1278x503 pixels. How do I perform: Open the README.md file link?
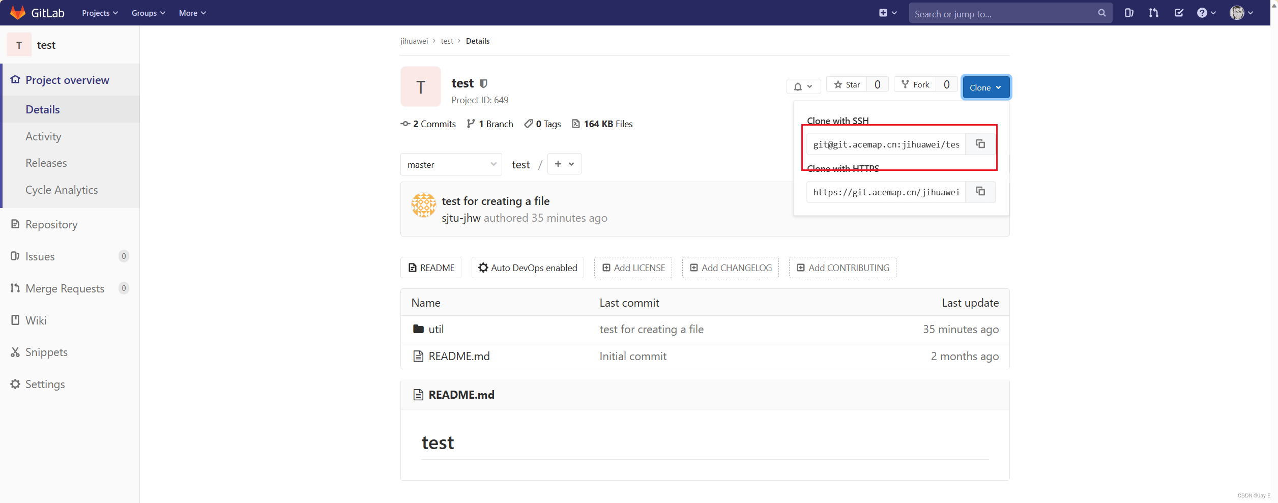pos(458,356)
